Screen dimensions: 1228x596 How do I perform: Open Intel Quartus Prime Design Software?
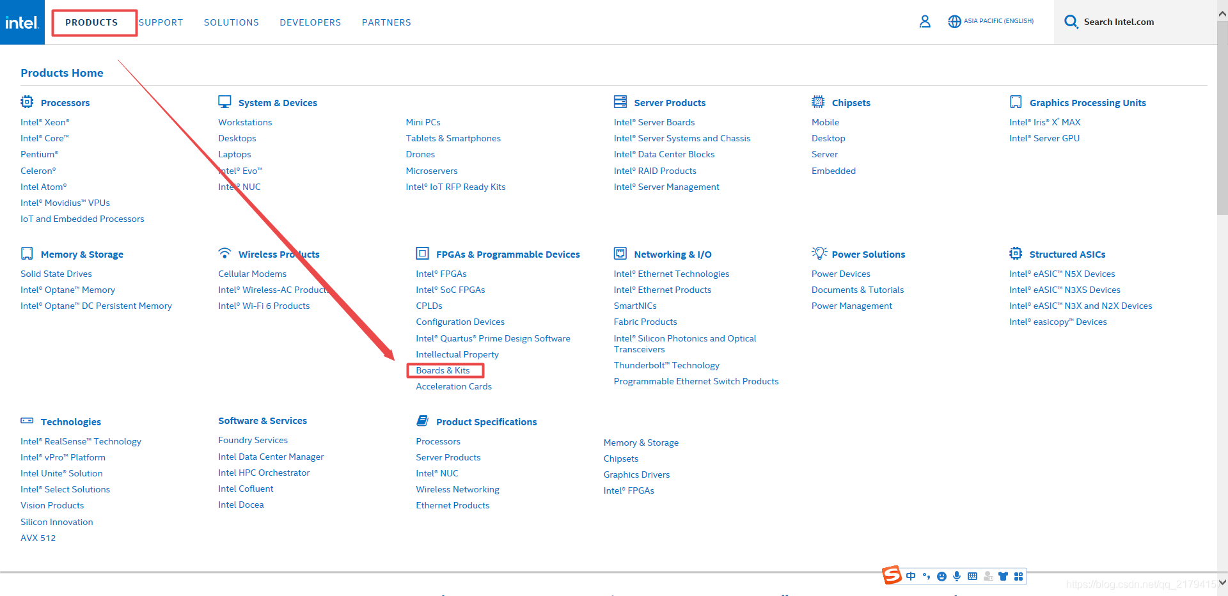[493, 338]
